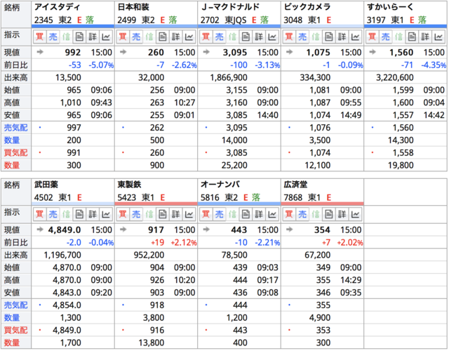
Task: Click the 売 sell button for 広済堂
Action: pos(301,213)
